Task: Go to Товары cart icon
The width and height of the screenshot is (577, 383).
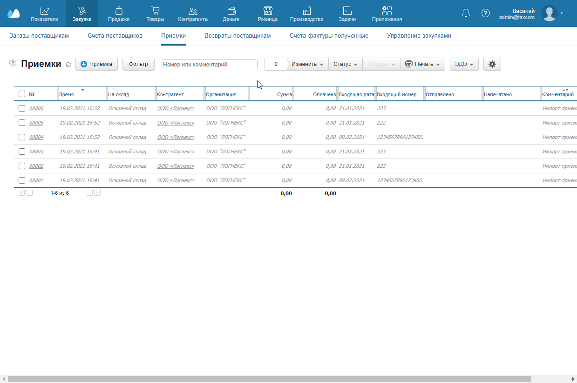Action: 155,11
